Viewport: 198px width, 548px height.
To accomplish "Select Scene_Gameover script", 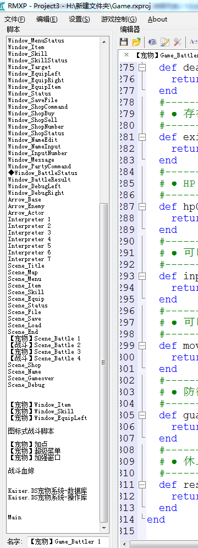I will click(x=31, y=378).
